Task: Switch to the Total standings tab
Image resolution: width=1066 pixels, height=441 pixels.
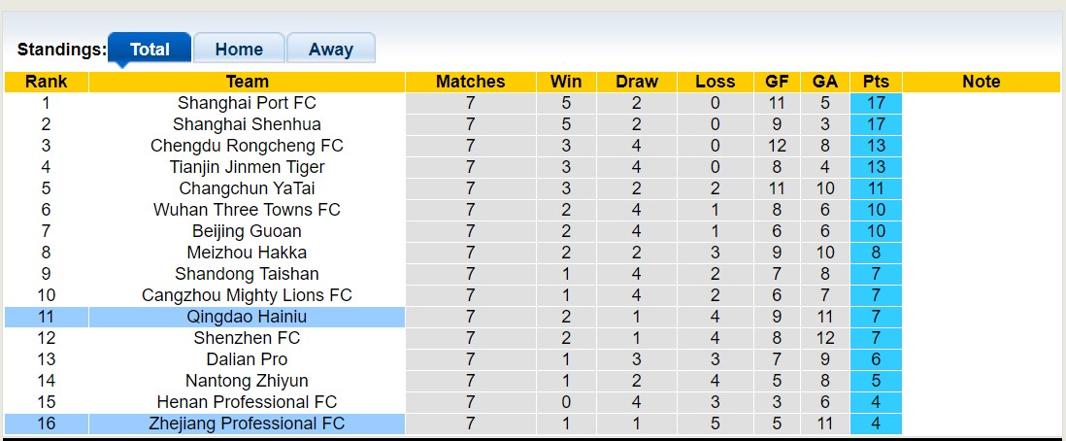Action: point(150,49)
